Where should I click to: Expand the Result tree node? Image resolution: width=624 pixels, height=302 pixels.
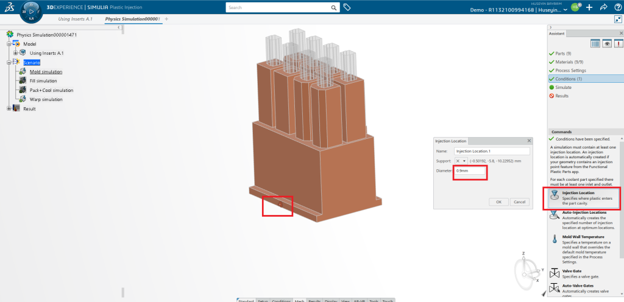(x=9, y=108)
